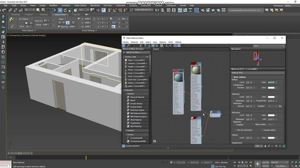Select Gold ( CoronaMtl ) library material
Screen dimensions: 300x168
(x=136, y=77)
